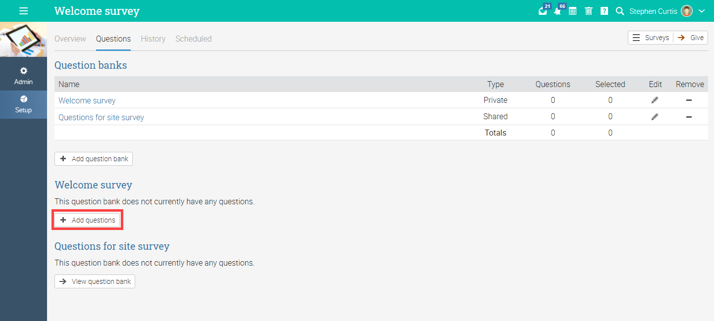
Task: Click the Add questions button
Action: (x=87, y=220)
